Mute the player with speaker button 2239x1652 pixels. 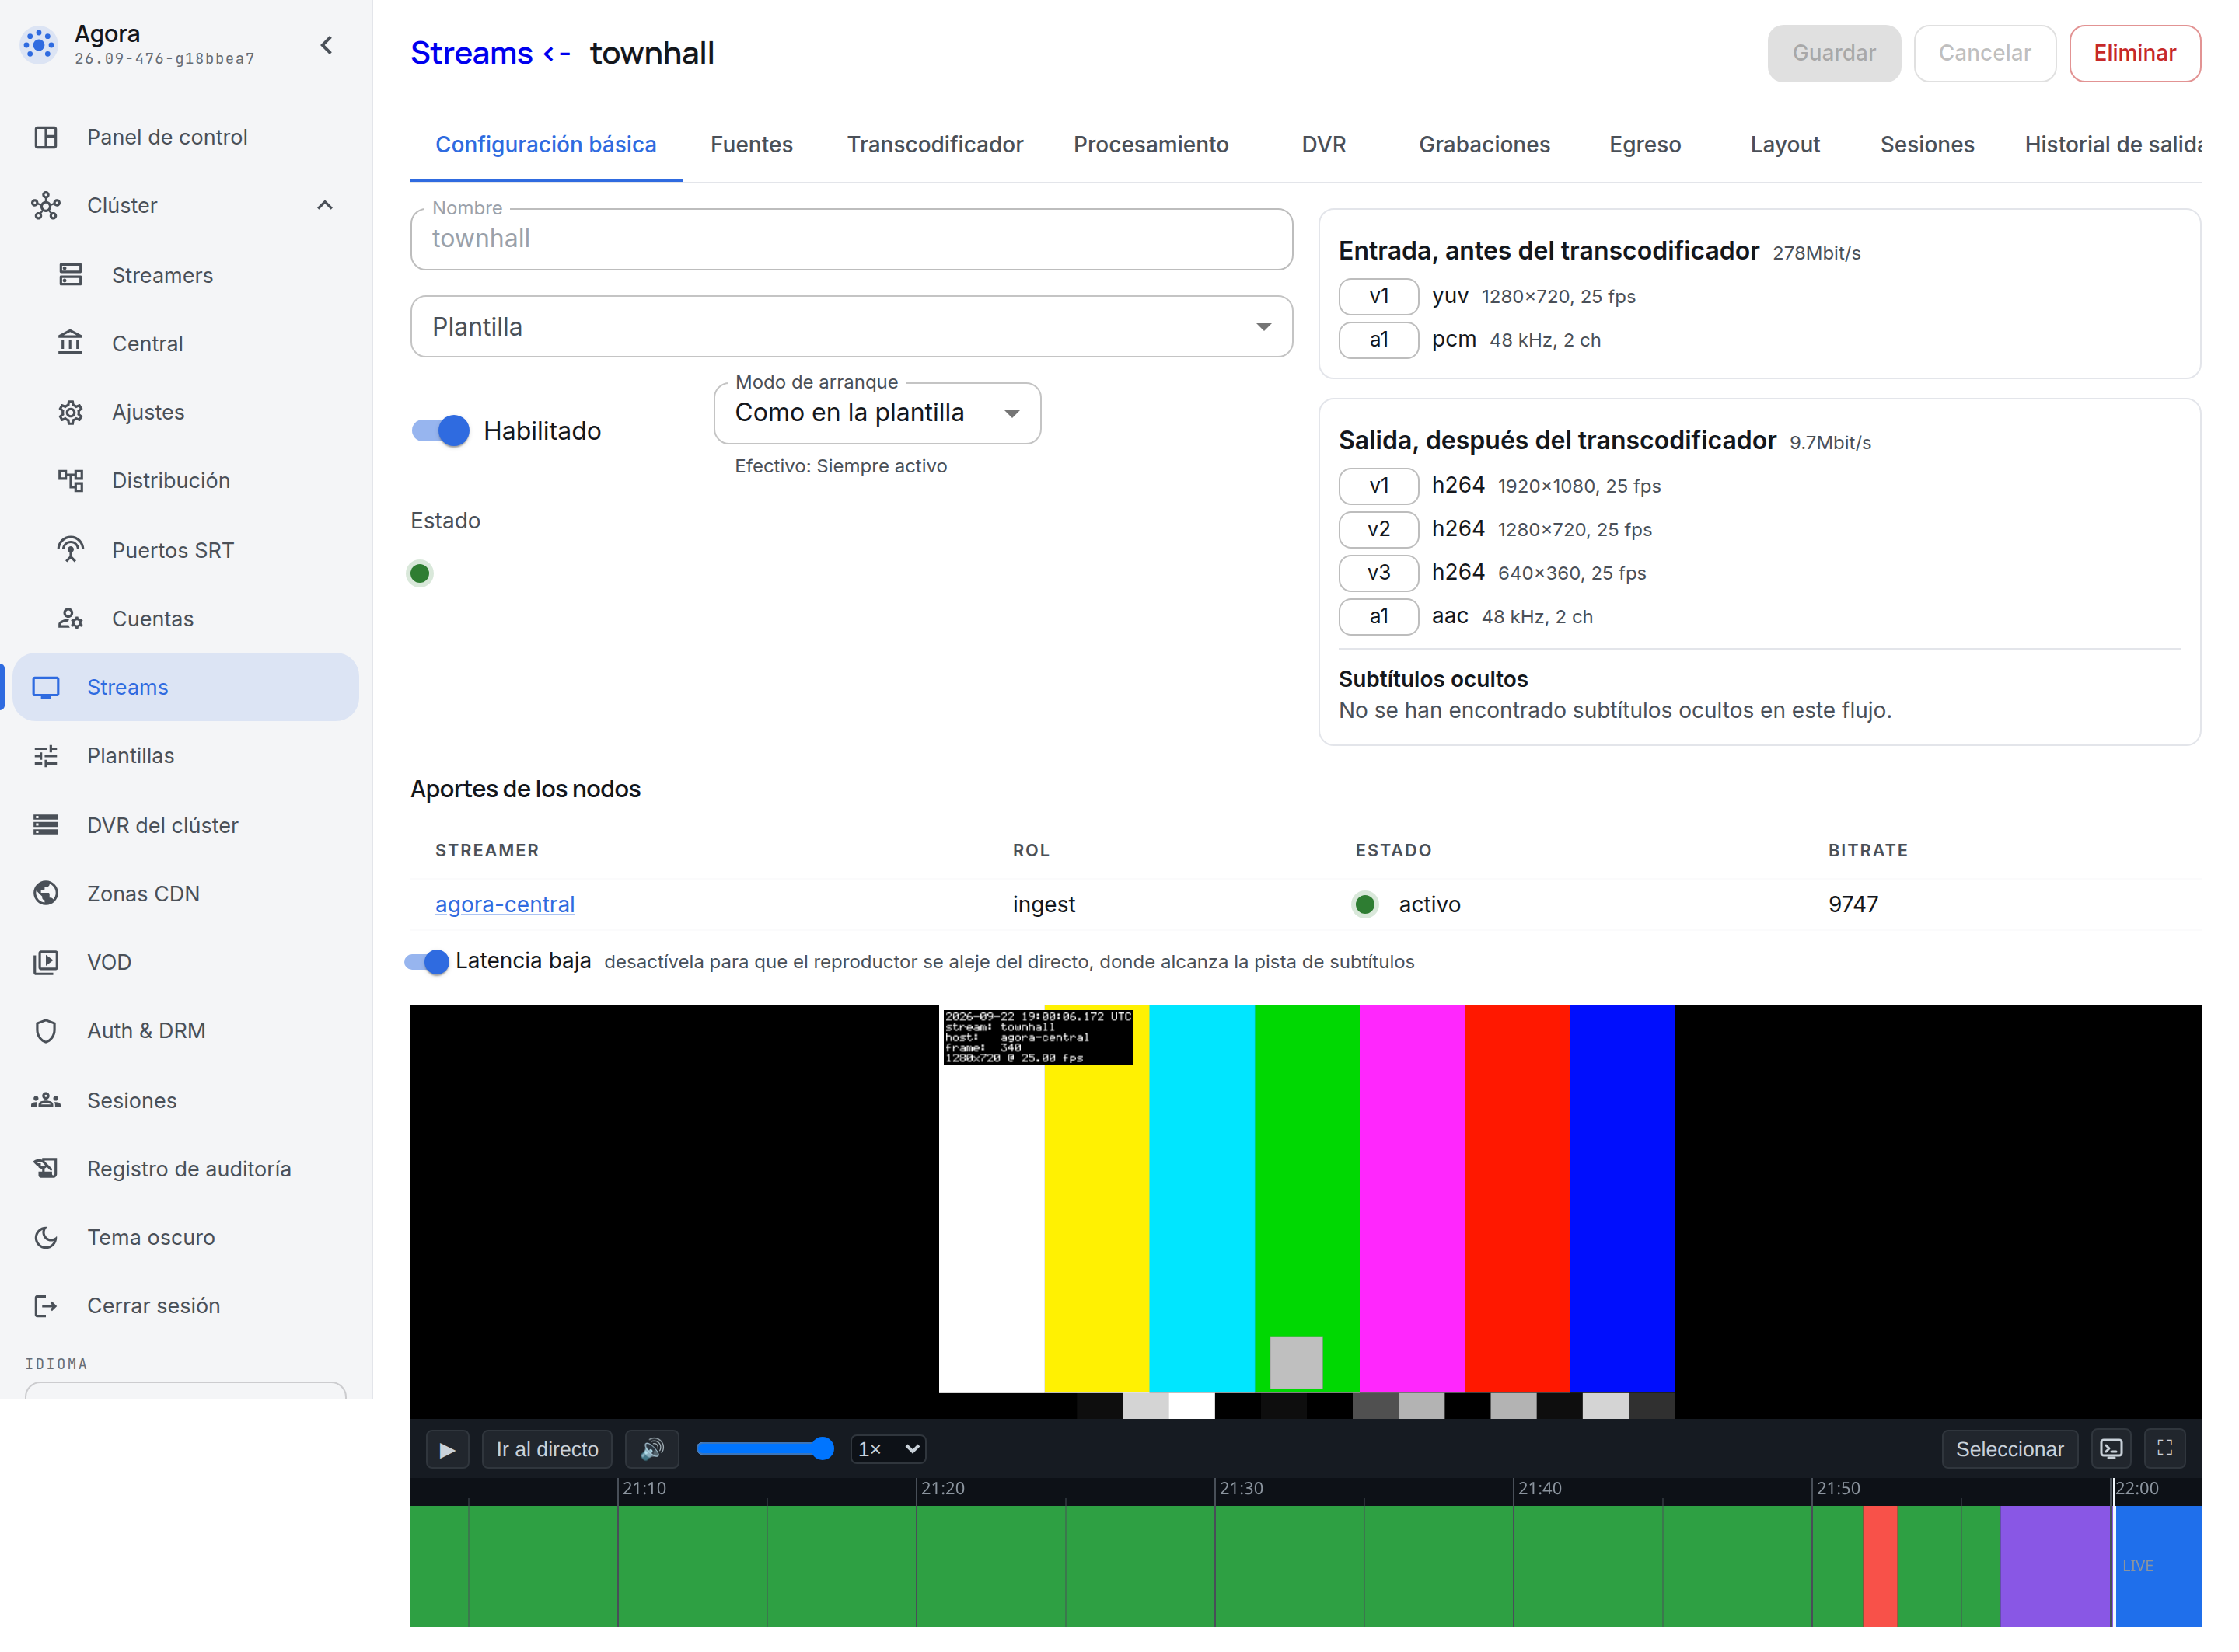652,1449
